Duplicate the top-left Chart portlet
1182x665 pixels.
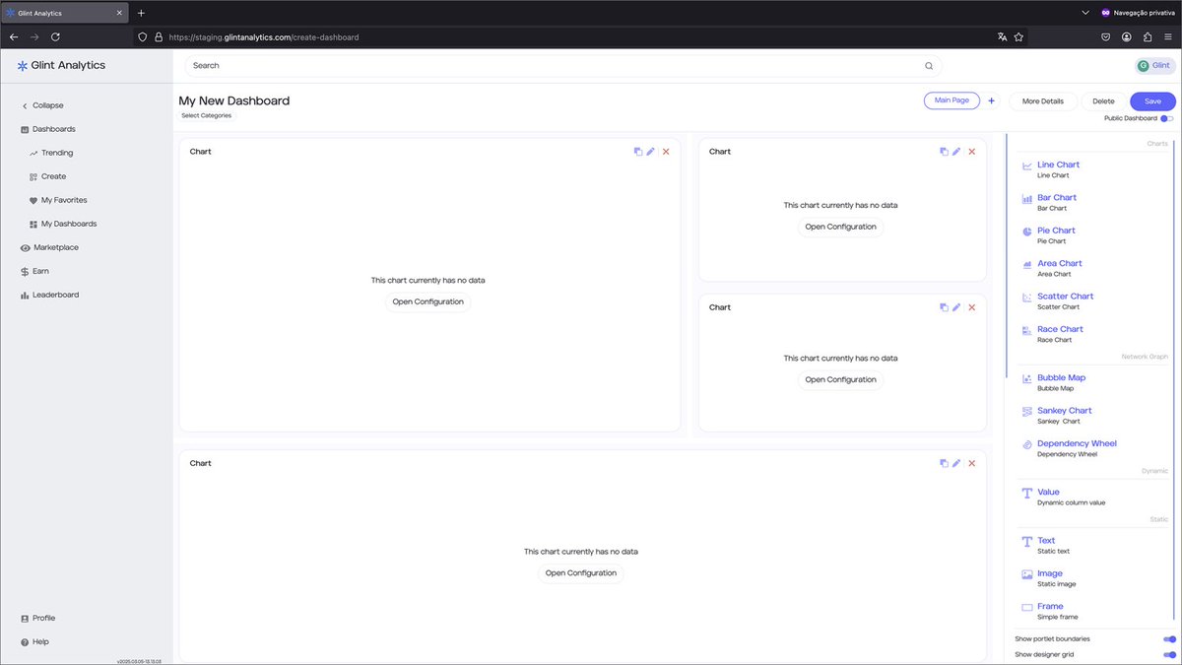[x=637, y=152]
